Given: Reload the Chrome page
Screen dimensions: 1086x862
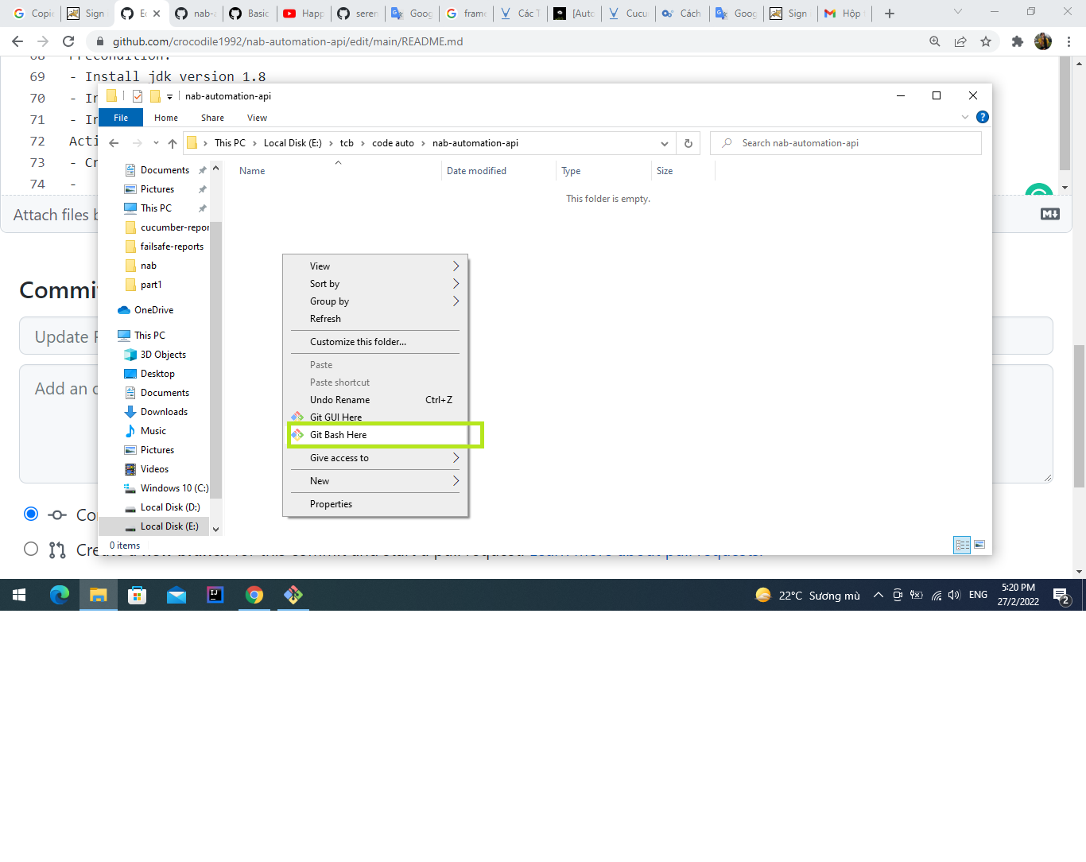Looking at the screenshot, I should coord(68,41).
